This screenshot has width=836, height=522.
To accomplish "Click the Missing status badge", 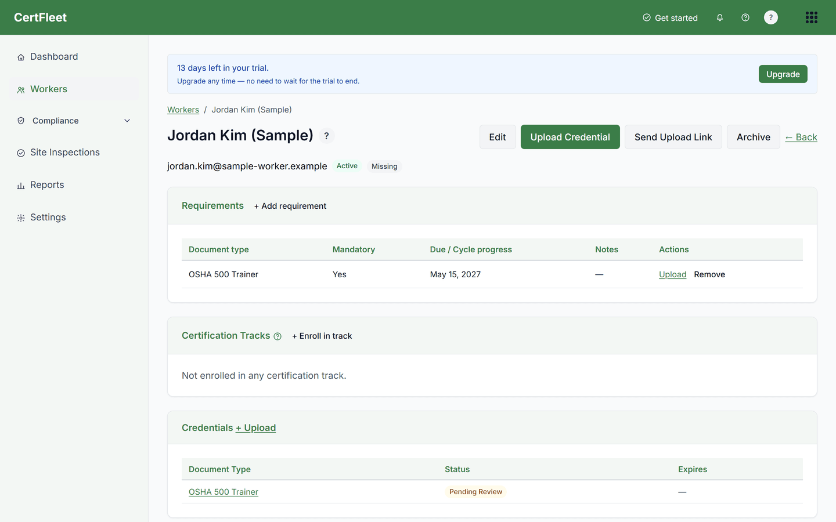I will pos(384,166).
